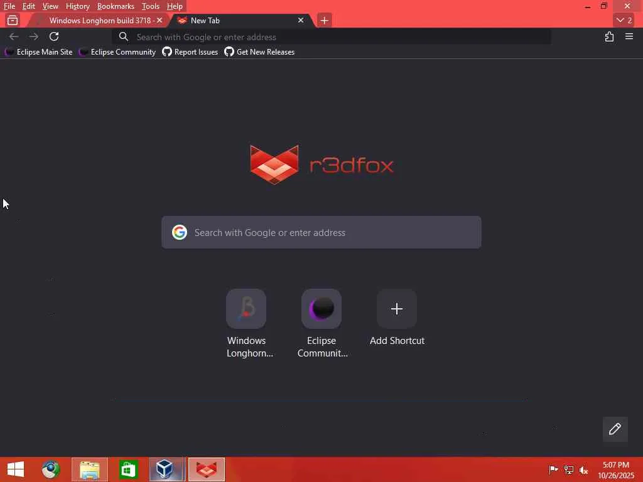Viewport: 643px width, 482px height.
Task: Open the Store app in taskbar
Action: [128, 469]
